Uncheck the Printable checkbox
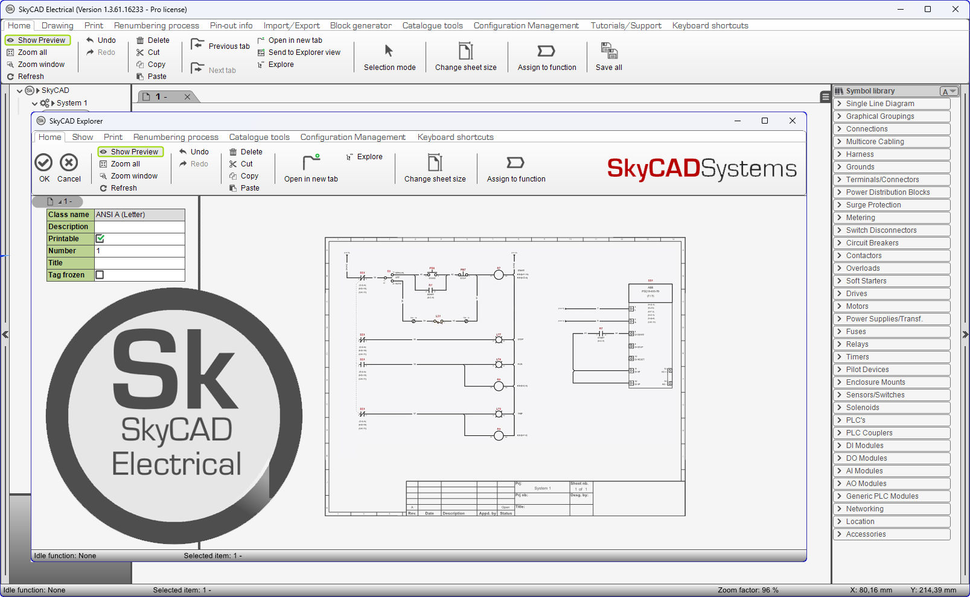The width and height of the screenshot is (970, 597). (x=100, y=239)
